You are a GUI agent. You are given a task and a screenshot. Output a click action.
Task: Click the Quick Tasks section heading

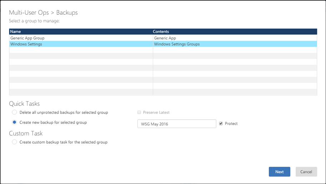click(x=24, y=104)
